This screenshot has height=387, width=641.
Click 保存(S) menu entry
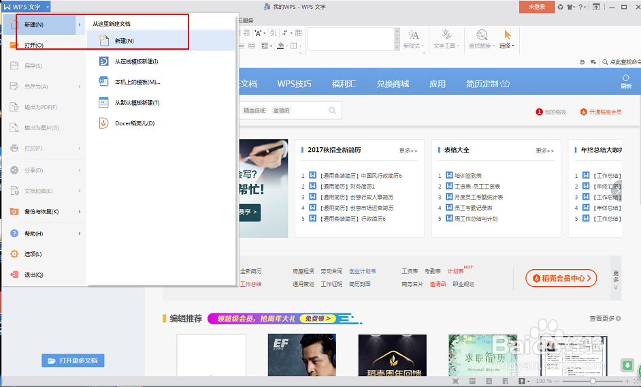coord(44,66)
